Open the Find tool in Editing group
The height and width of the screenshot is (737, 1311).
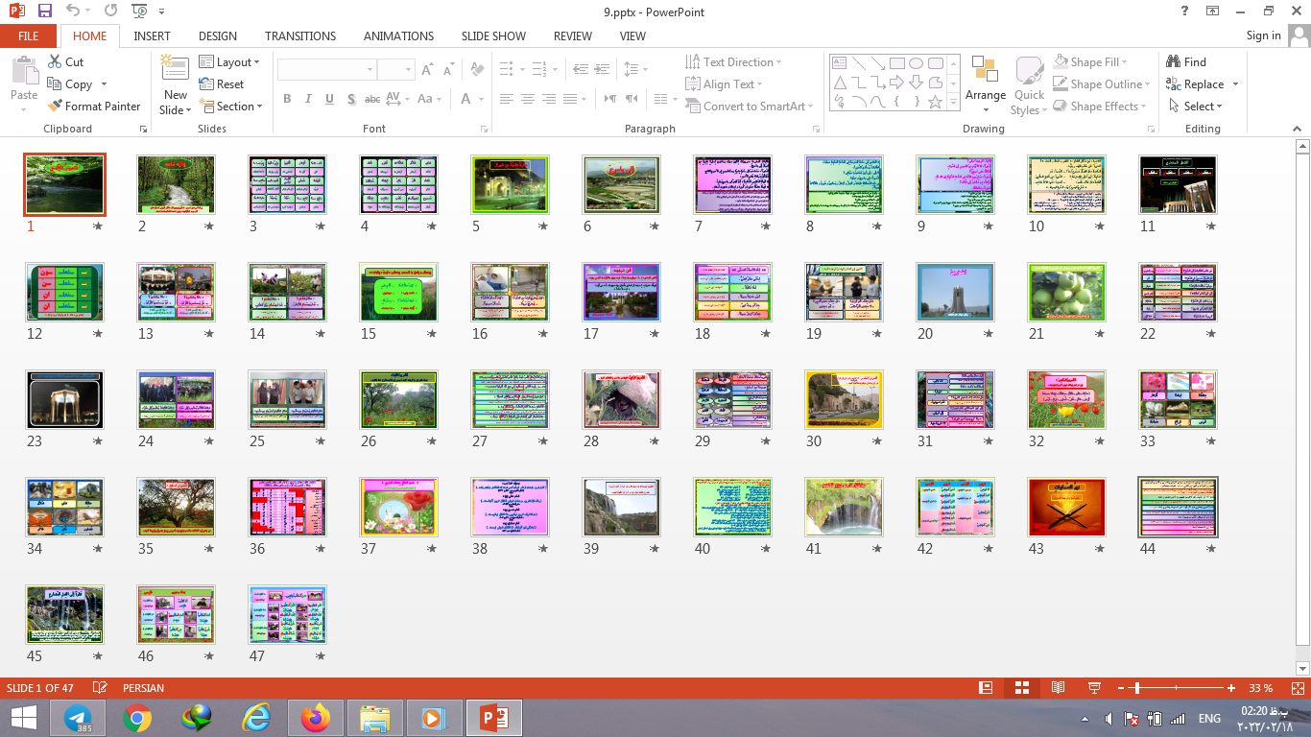[x=1186, y=62]
